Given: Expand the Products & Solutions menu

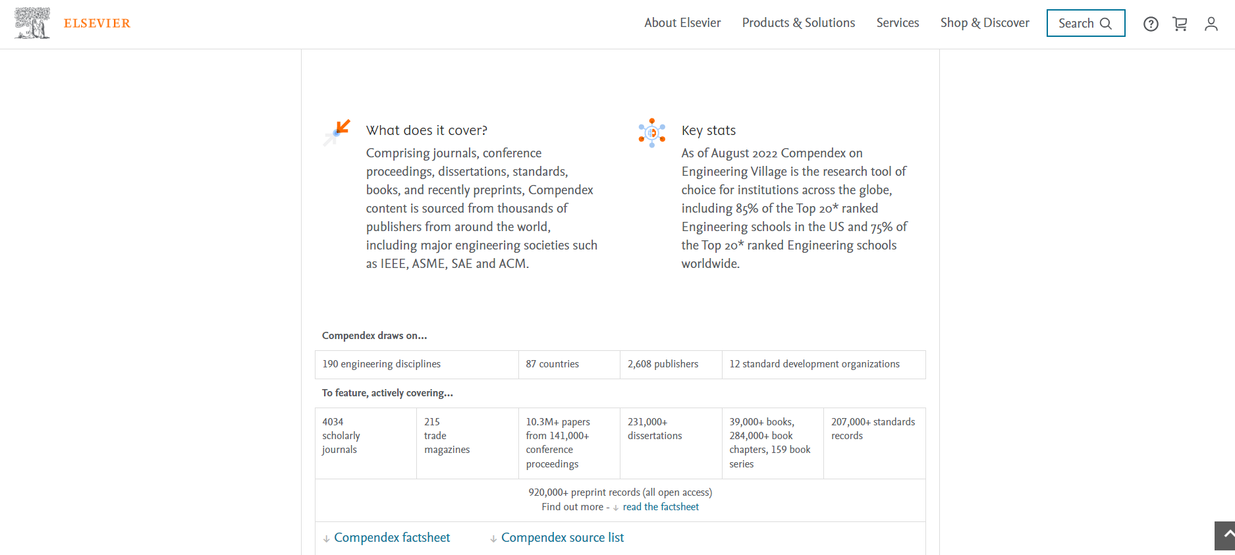Looking at the screenshot, I should click(798, 23).
